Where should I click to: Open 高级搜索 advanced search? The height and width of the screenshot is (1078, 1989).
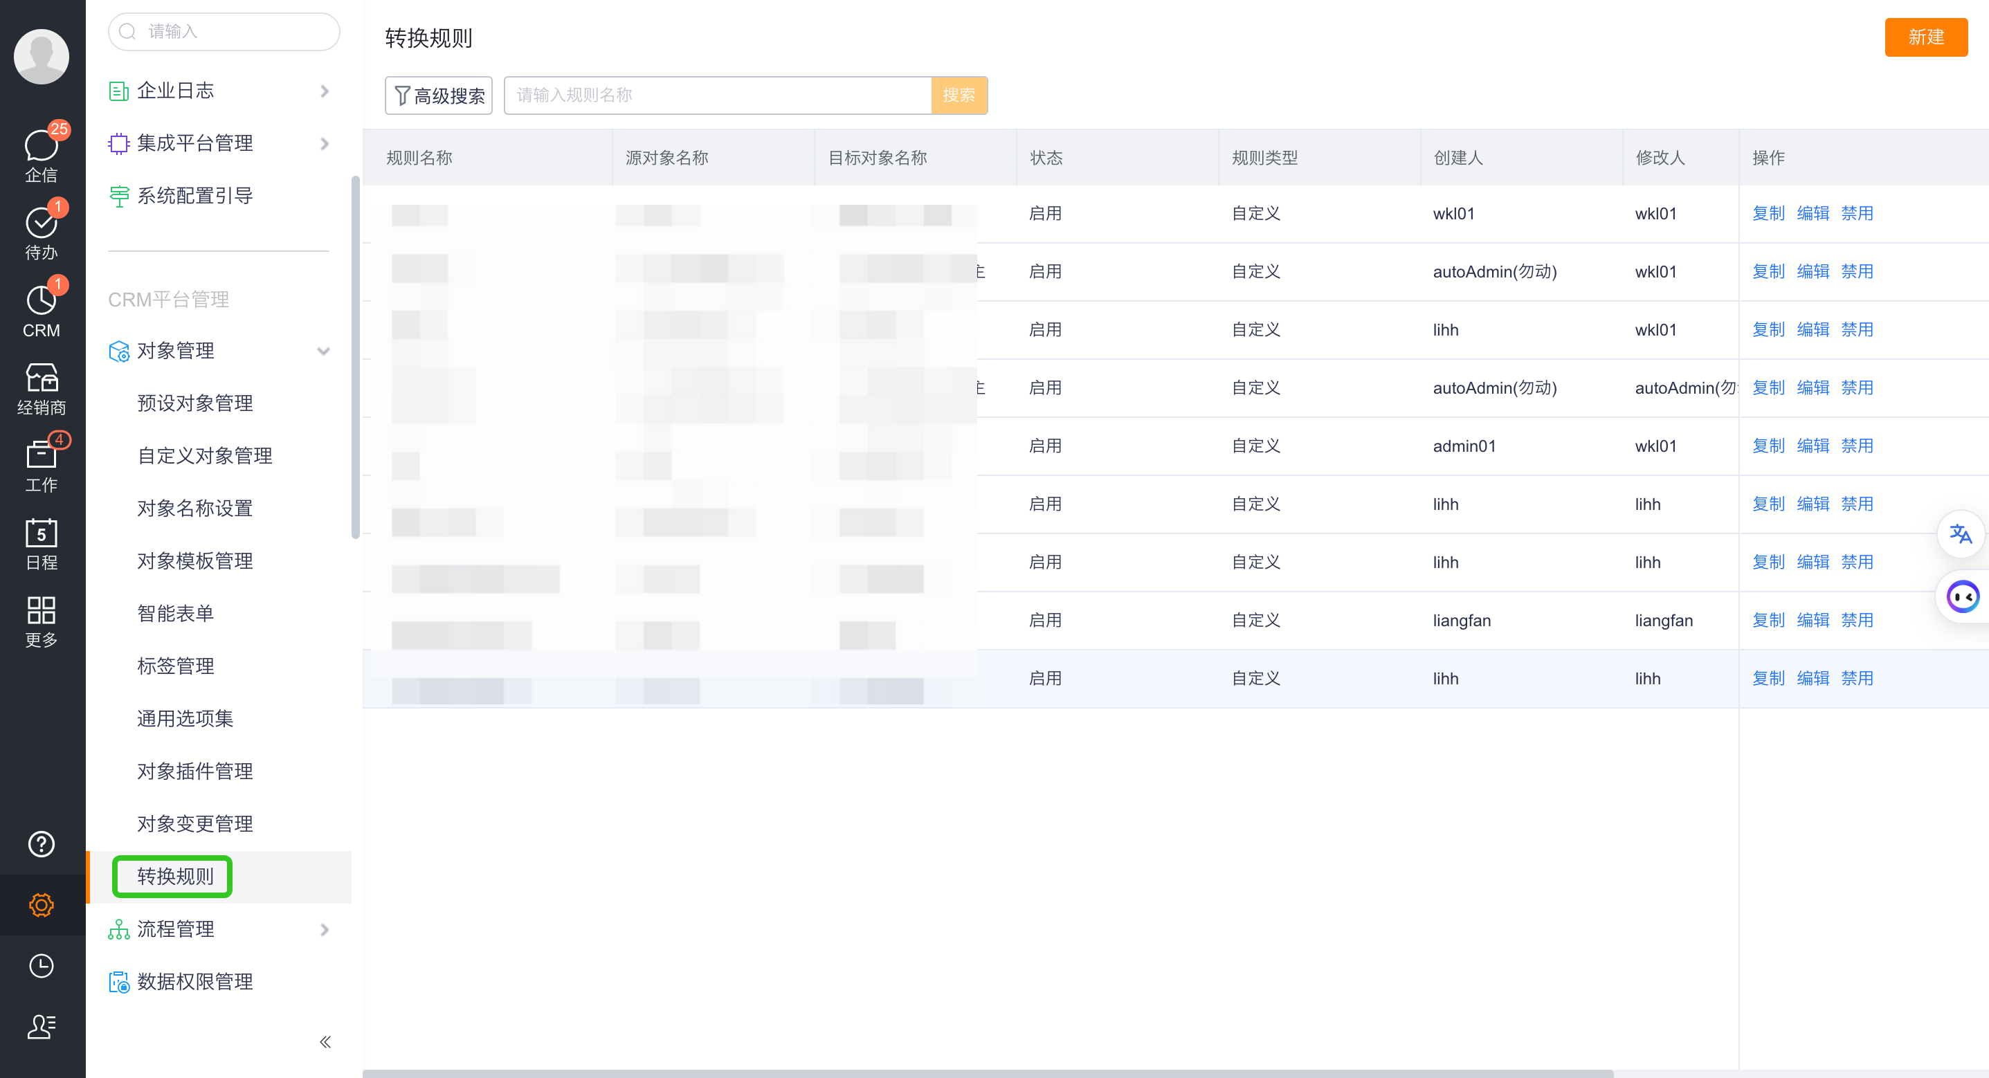coord(439,95)
